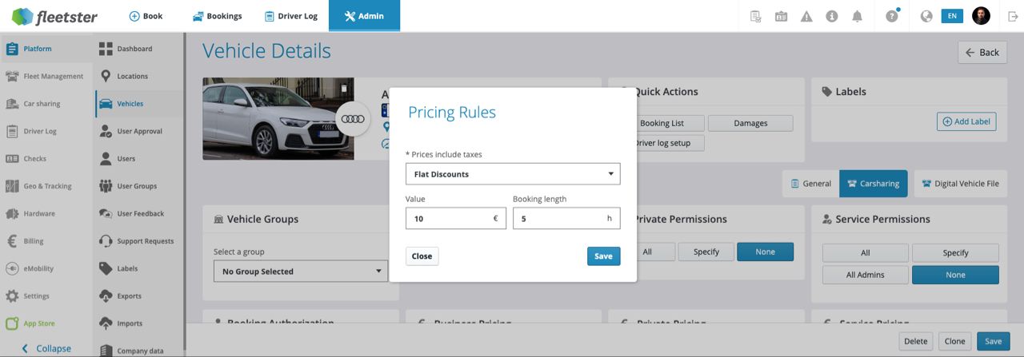Image resolution: width=1024 pixels, height=357 pixels.
Task: Click the Booking length input field
Action: coord(566,218)
